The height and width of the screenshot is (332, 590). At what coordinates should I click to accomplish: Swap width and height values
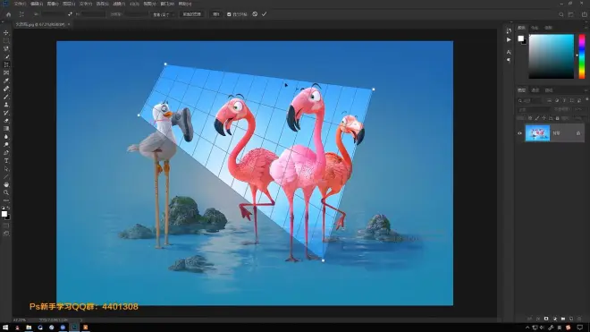[x=70, y=14]
